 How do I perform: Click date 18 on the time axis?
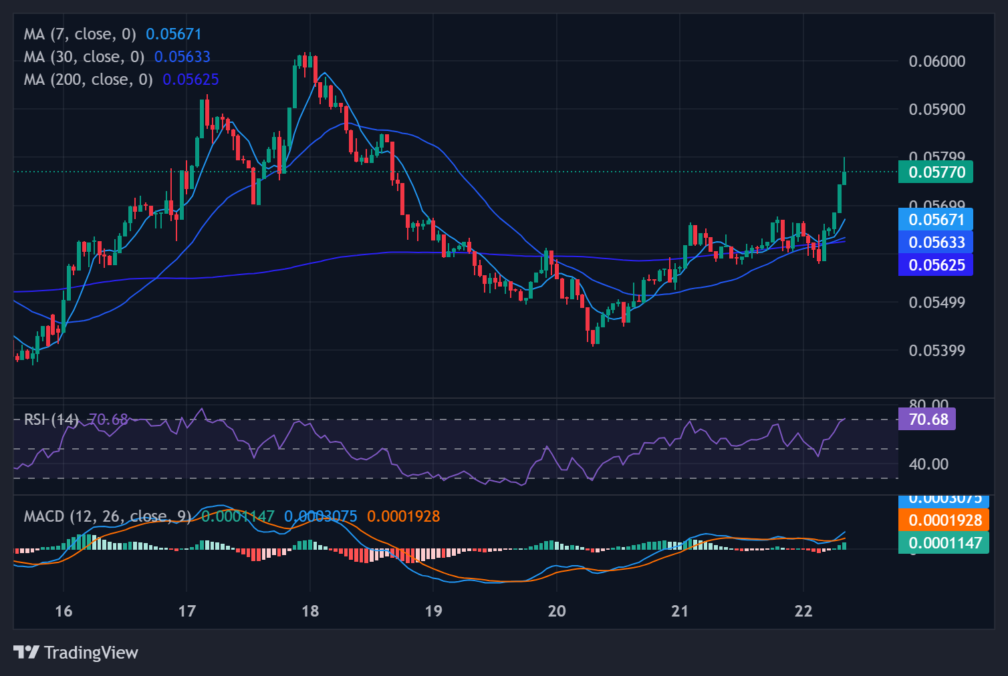coord(310,611)
